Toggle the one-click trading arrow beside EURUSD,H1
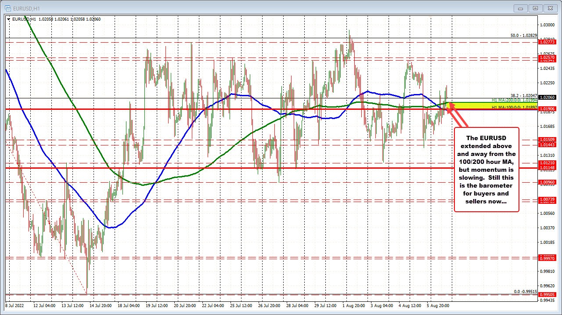 pyautogui.click(x=8, y=19)
